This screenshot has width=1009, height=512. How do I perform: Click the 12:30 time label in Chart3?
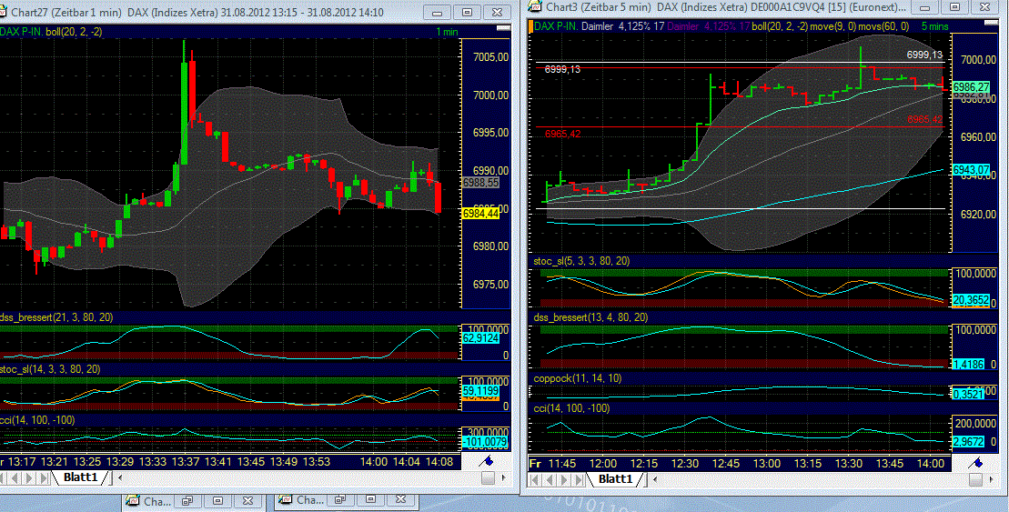point(685,463)
